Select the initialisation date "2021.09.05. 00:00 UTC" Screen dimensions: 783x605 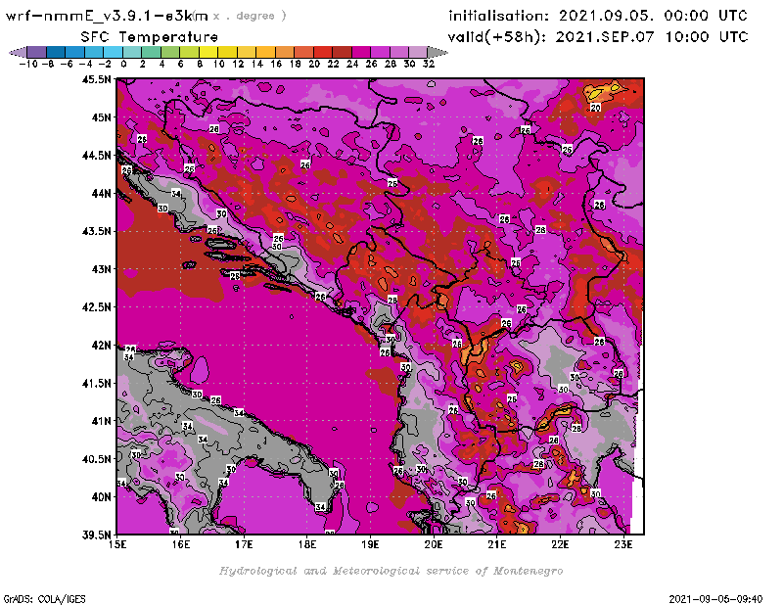653,16
